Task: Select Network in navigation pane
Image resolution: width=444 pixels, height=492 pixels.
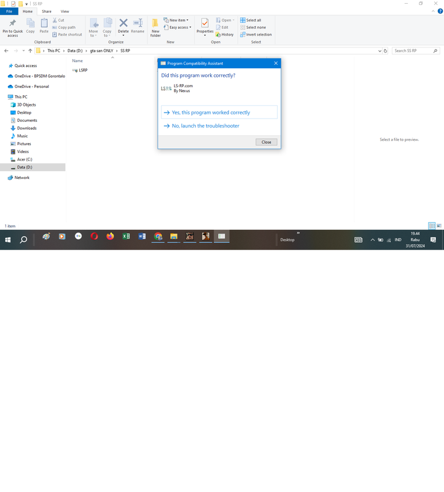Action: pos(22,178)
